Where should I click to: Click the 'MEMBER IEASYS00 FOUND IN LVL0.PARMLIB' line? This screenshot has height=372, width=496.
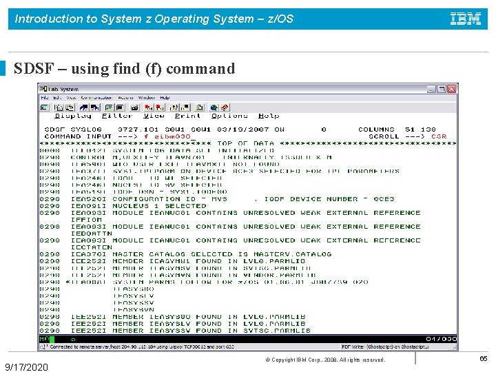click(x=173, y=317)
